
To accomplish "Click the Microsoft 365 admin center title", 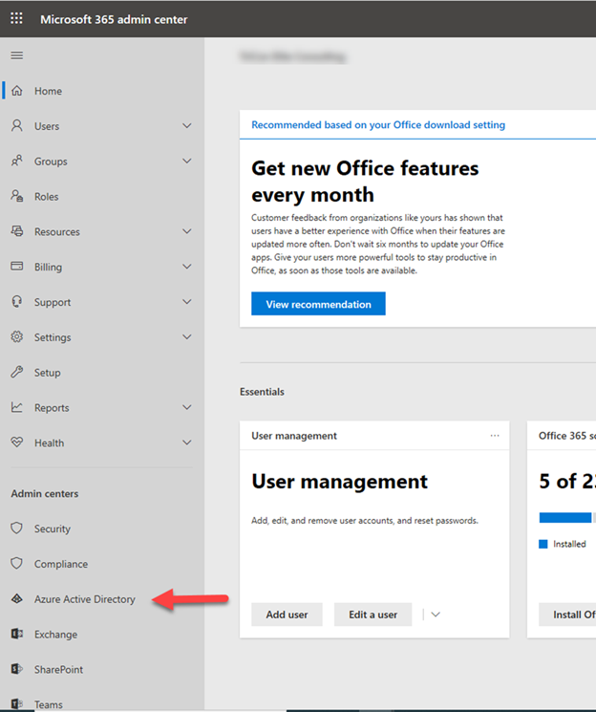I will pos(114,19).
